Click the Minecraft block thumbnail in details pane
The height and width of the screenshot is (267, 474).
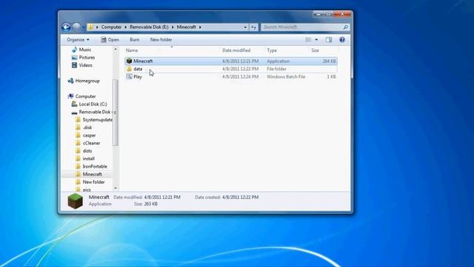[76, 201]
